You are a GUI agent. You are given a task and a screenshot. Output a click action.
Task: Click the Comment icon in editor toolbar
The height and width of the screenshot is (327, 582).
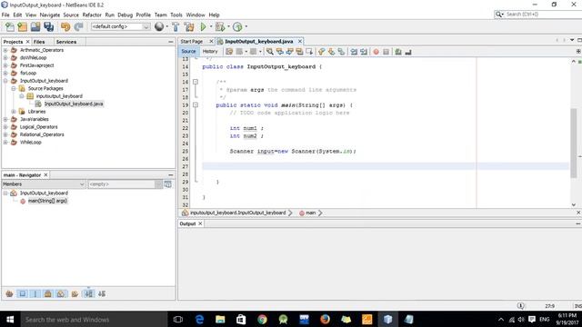click(x=398, y=52)
